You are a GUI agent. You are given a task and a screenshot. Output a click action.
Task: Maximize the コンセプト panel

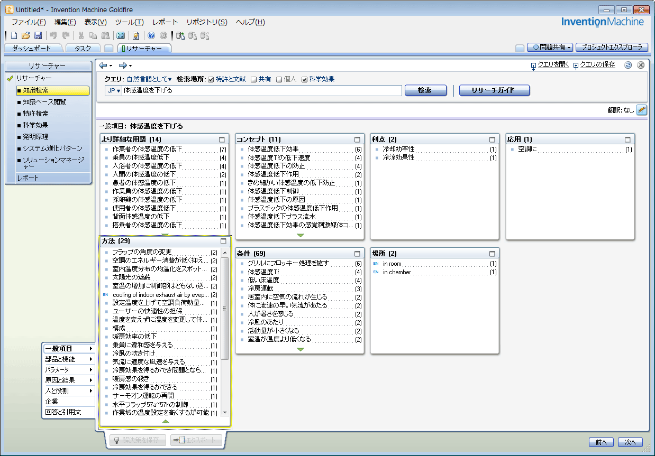(x=358, y=139)
